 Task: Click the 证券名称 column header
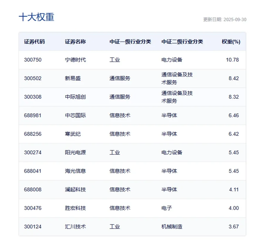(75, 42)
